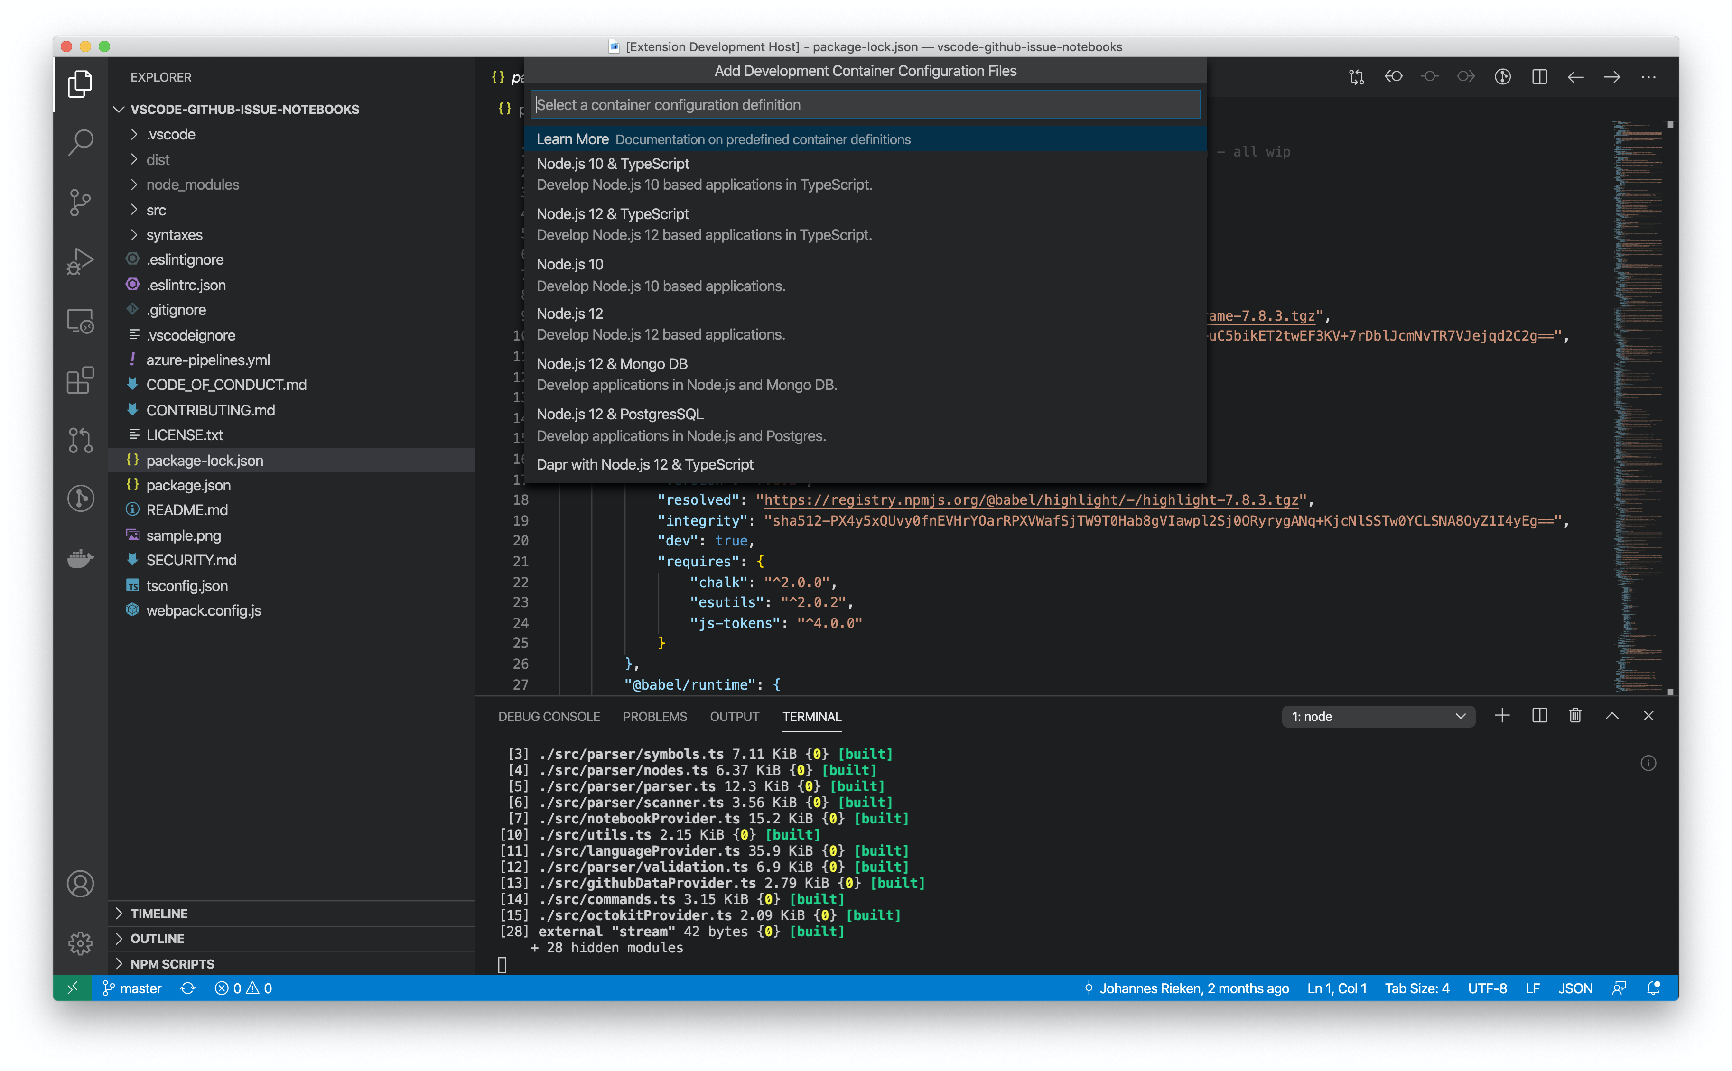This screenshot has width=1732, height=1071.
Task: Open the Accounts icon above the gear
Action: point(80,884)
